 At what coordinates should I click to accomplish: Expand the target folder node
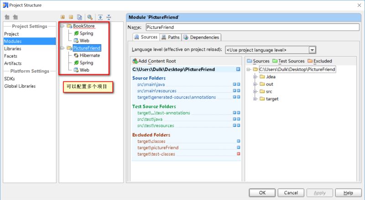(255, 99)
